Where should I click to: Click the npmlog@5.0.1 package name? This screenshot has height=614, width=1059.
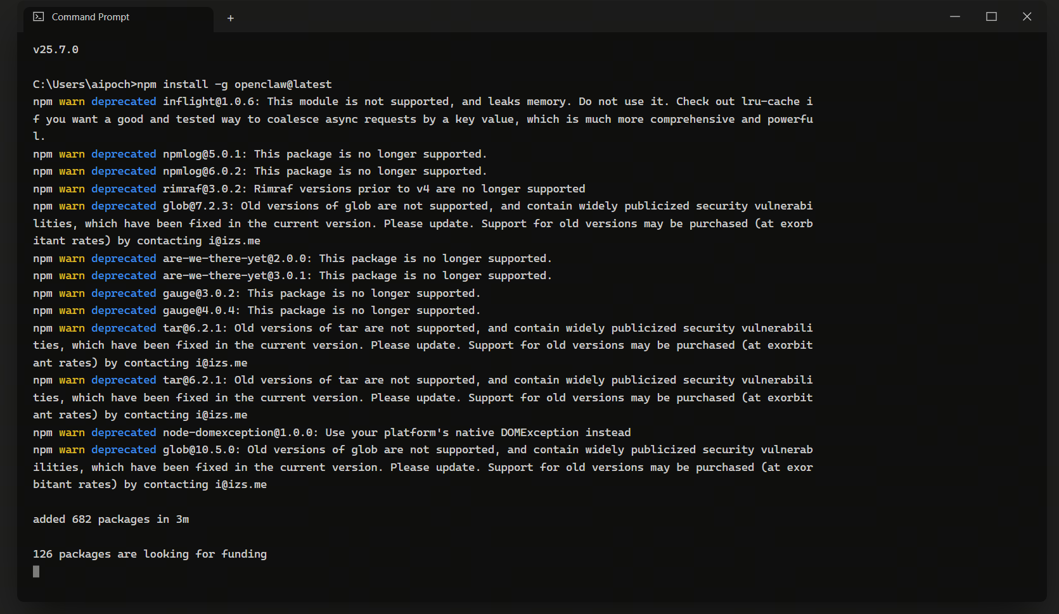pyautogui.click(x=205, y=154)
